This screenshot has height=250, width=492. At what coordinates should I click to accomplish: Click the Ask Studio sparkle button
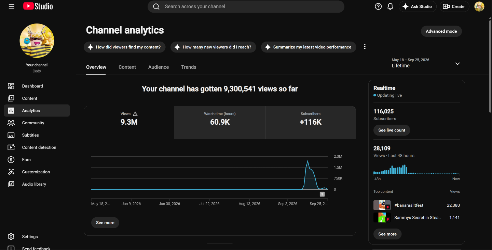[x=418, y=6]
